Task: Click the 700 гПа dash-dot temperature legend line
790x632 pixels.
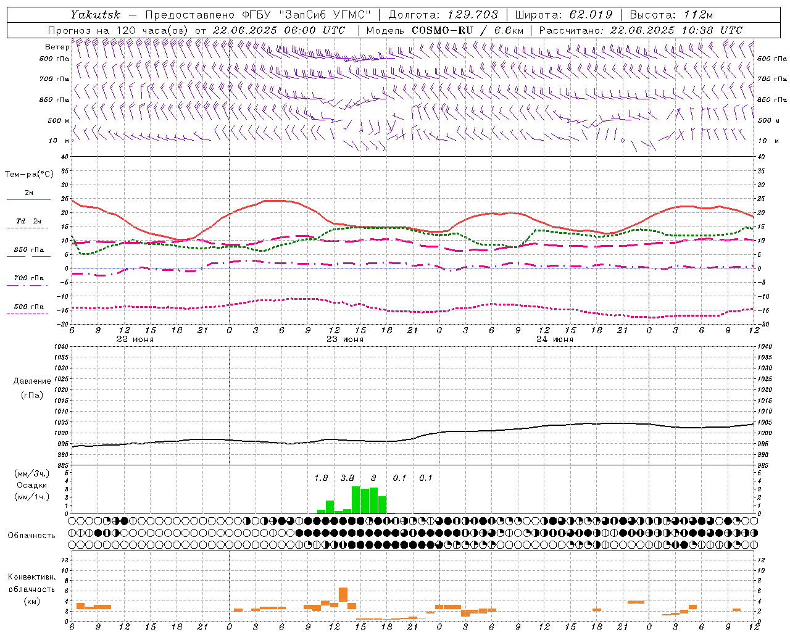Action: tap(28, 285)
